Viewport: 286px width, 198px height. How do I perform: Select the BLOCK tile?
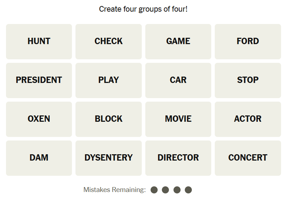[109, 119]
